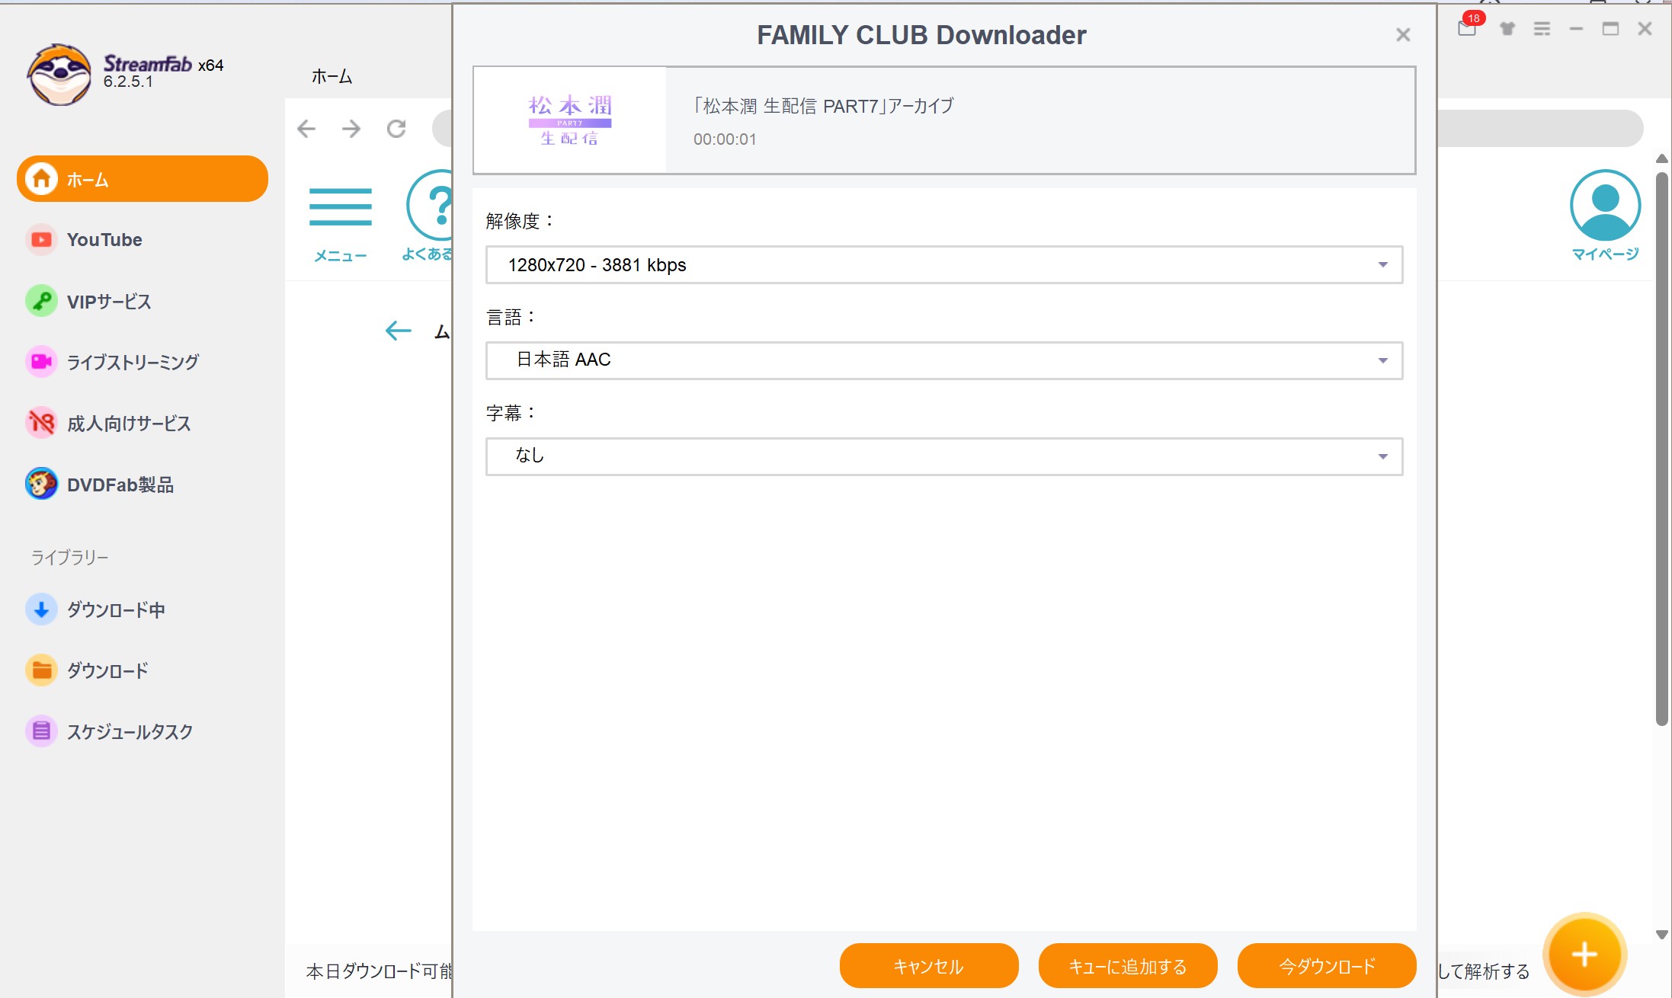Expand the 言語 audio language dropdown
The image size is (1672, 998).
coord(944,360)
